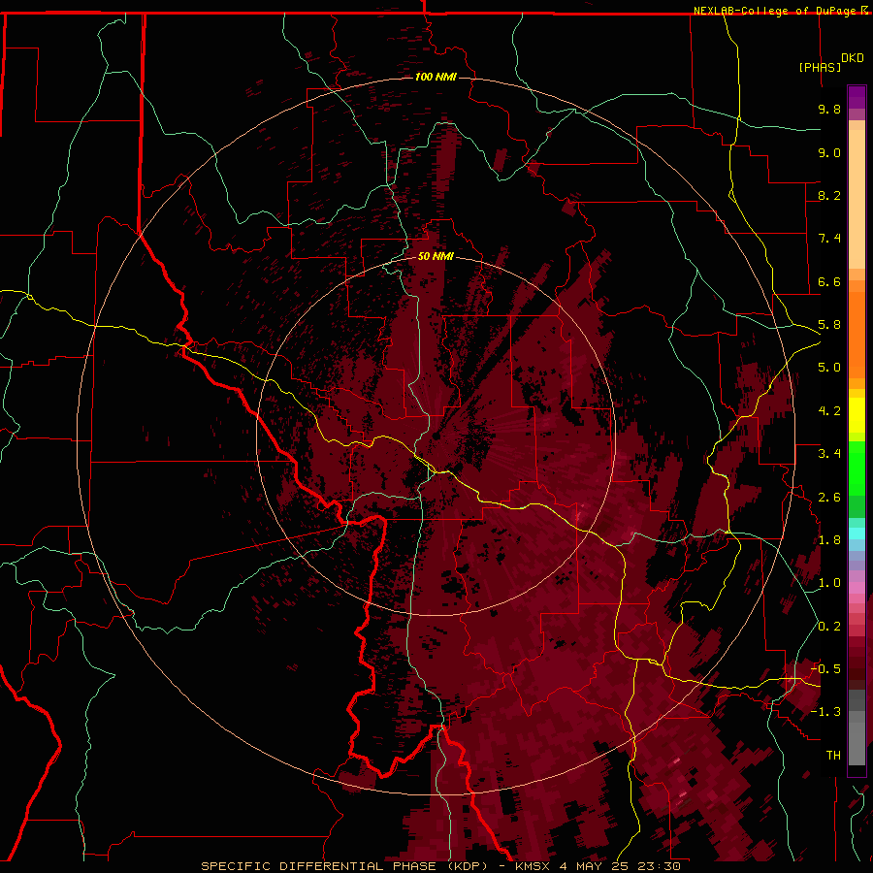873x873 pixels.
Task: Click the 5.8 value on the color scale
Action: point(829,325)
